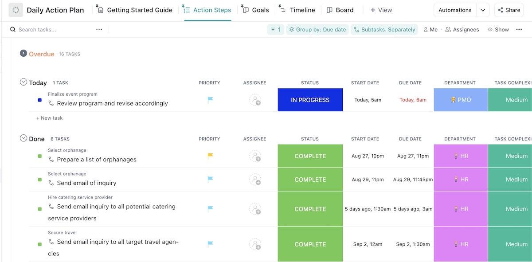Click the search options ellipsis next to search

99,30
